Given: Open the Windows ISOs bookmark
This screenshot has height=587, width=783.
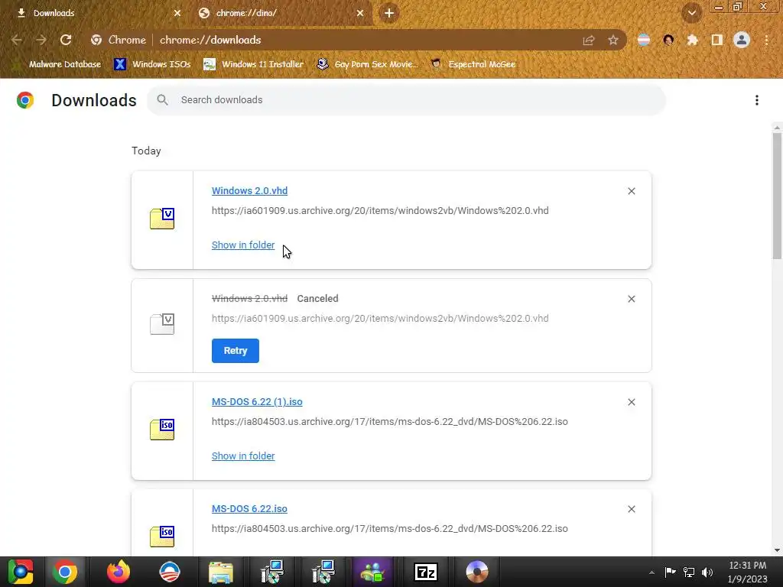Looking at the screenshot, I should coord(152,64).
